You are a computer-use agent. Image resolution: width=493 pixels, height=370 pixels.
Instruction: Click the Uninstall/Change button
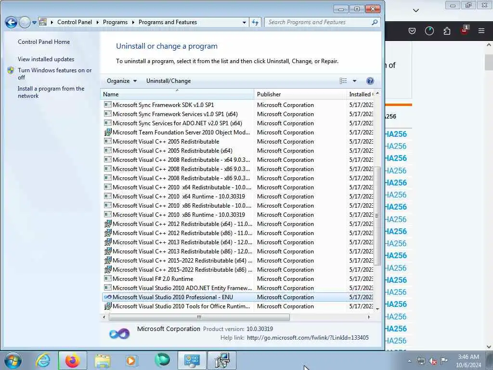point(168,81)
